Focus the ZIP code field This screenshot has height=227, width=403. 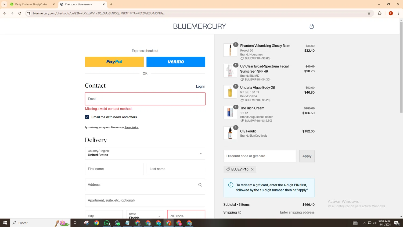(186, 215)
